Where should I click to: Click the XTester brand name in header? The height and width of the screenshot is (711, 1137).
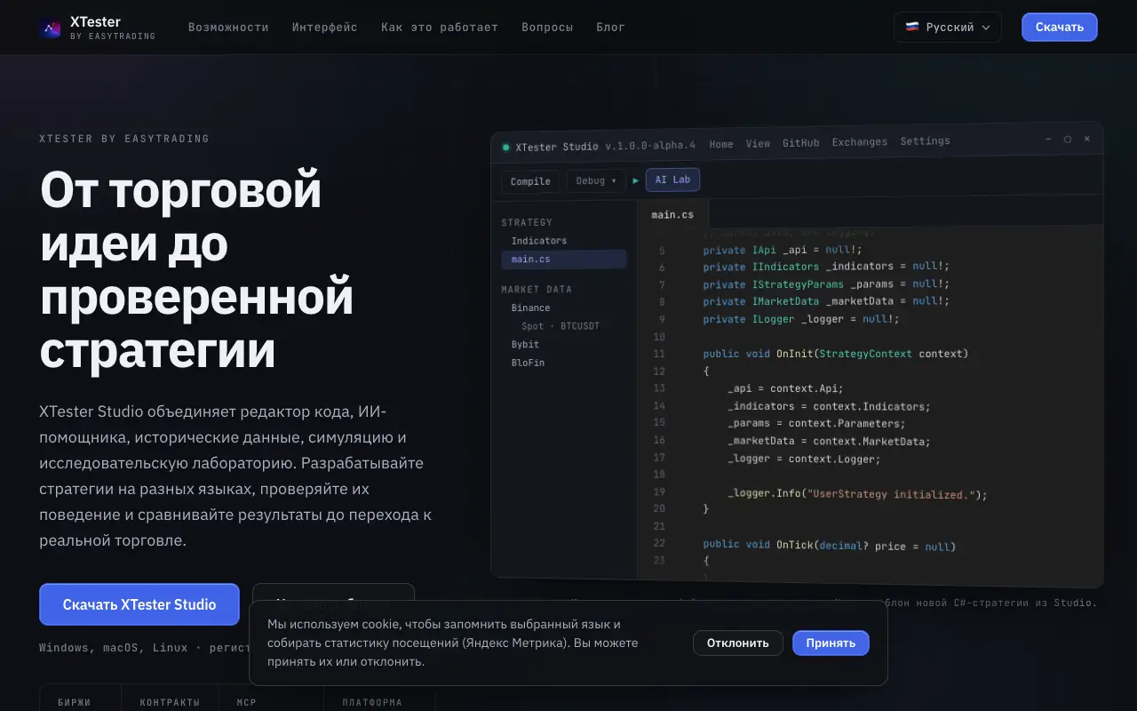tap(95, 21)
